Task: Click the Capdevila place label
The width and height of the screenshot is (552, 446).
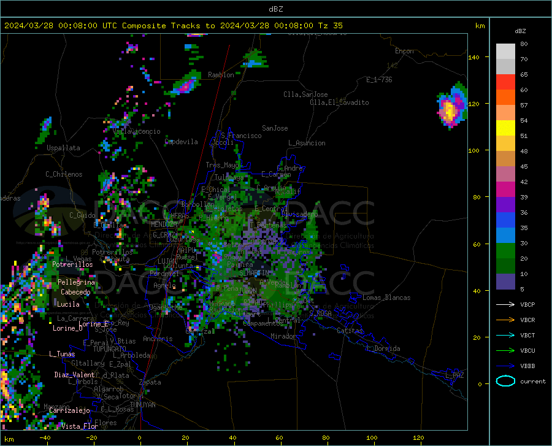Action: pos(181,142)
